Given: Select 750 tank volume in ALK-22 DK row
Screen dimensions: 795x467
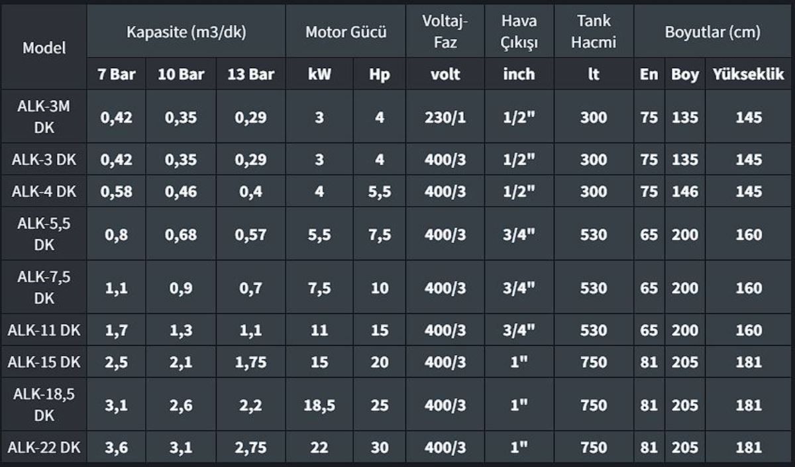Looking at the screenshot, I should pos(593,448).
